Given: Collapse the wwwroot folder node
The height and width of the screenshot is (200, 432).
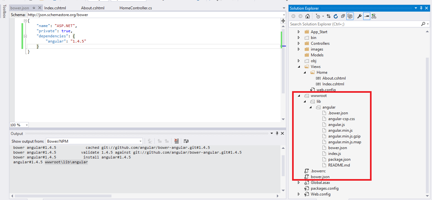Looking at the screenshot, I should (x=299, y=96).
